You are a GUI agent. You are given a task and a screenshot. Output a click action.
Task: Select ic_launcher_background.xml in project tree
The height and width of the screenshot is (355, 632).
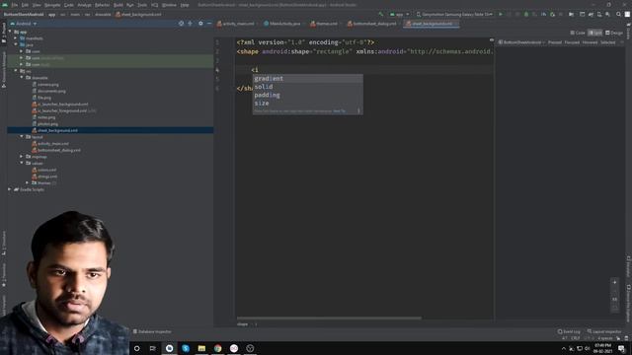pos(60,104)
